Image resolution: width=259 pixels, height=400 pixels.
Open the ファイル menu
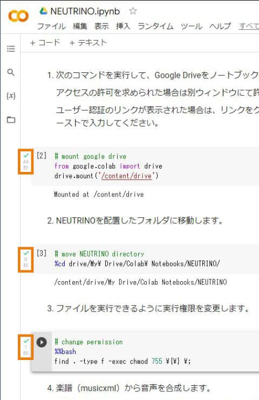point(51,26)
